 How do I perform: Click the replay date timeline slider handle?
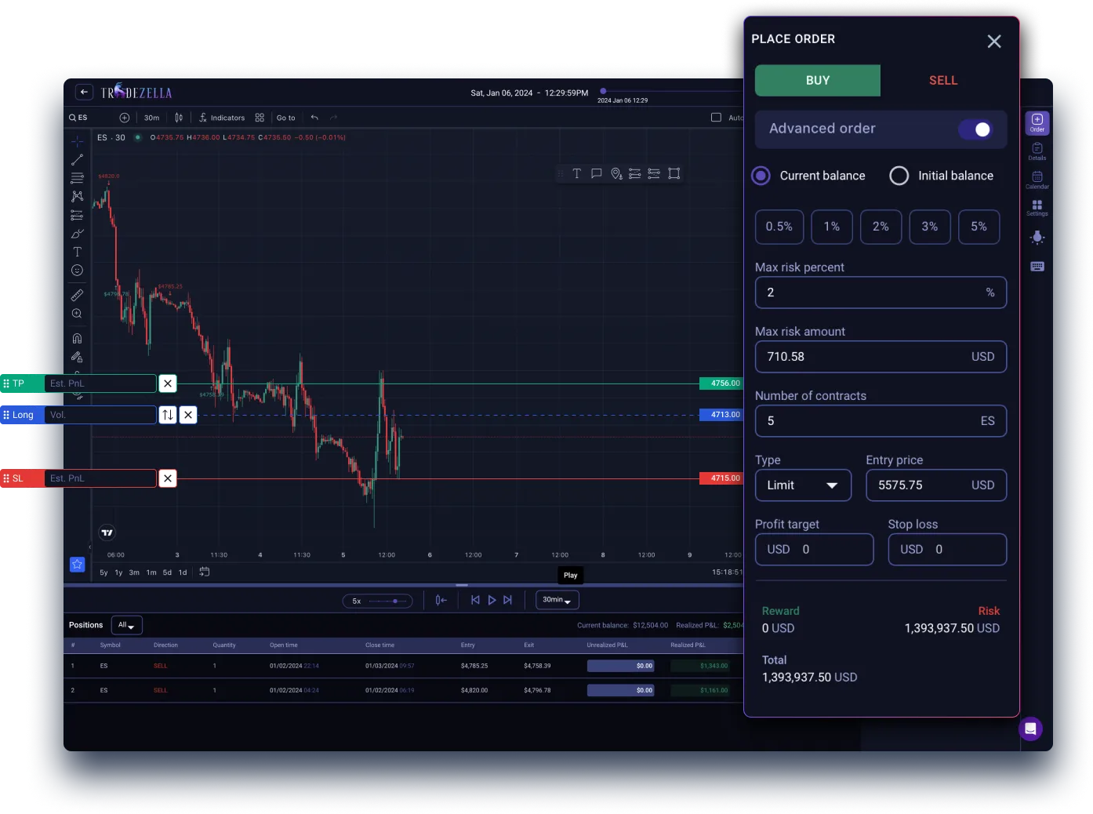603,91
